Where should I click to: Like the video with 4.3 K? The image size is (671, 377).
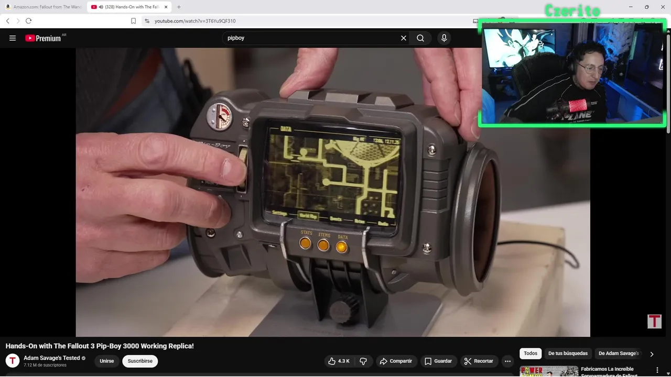[x=339, y=361]
